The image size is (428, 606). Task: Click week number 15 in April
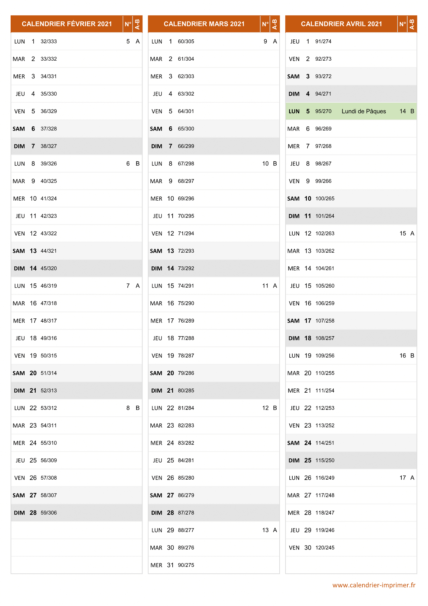pos(403,233)
